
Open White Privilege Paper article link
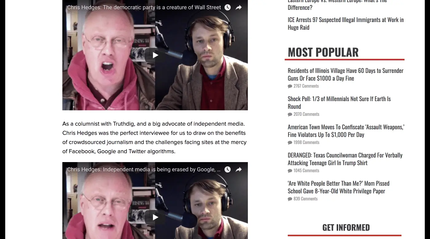tap(338, 187)
